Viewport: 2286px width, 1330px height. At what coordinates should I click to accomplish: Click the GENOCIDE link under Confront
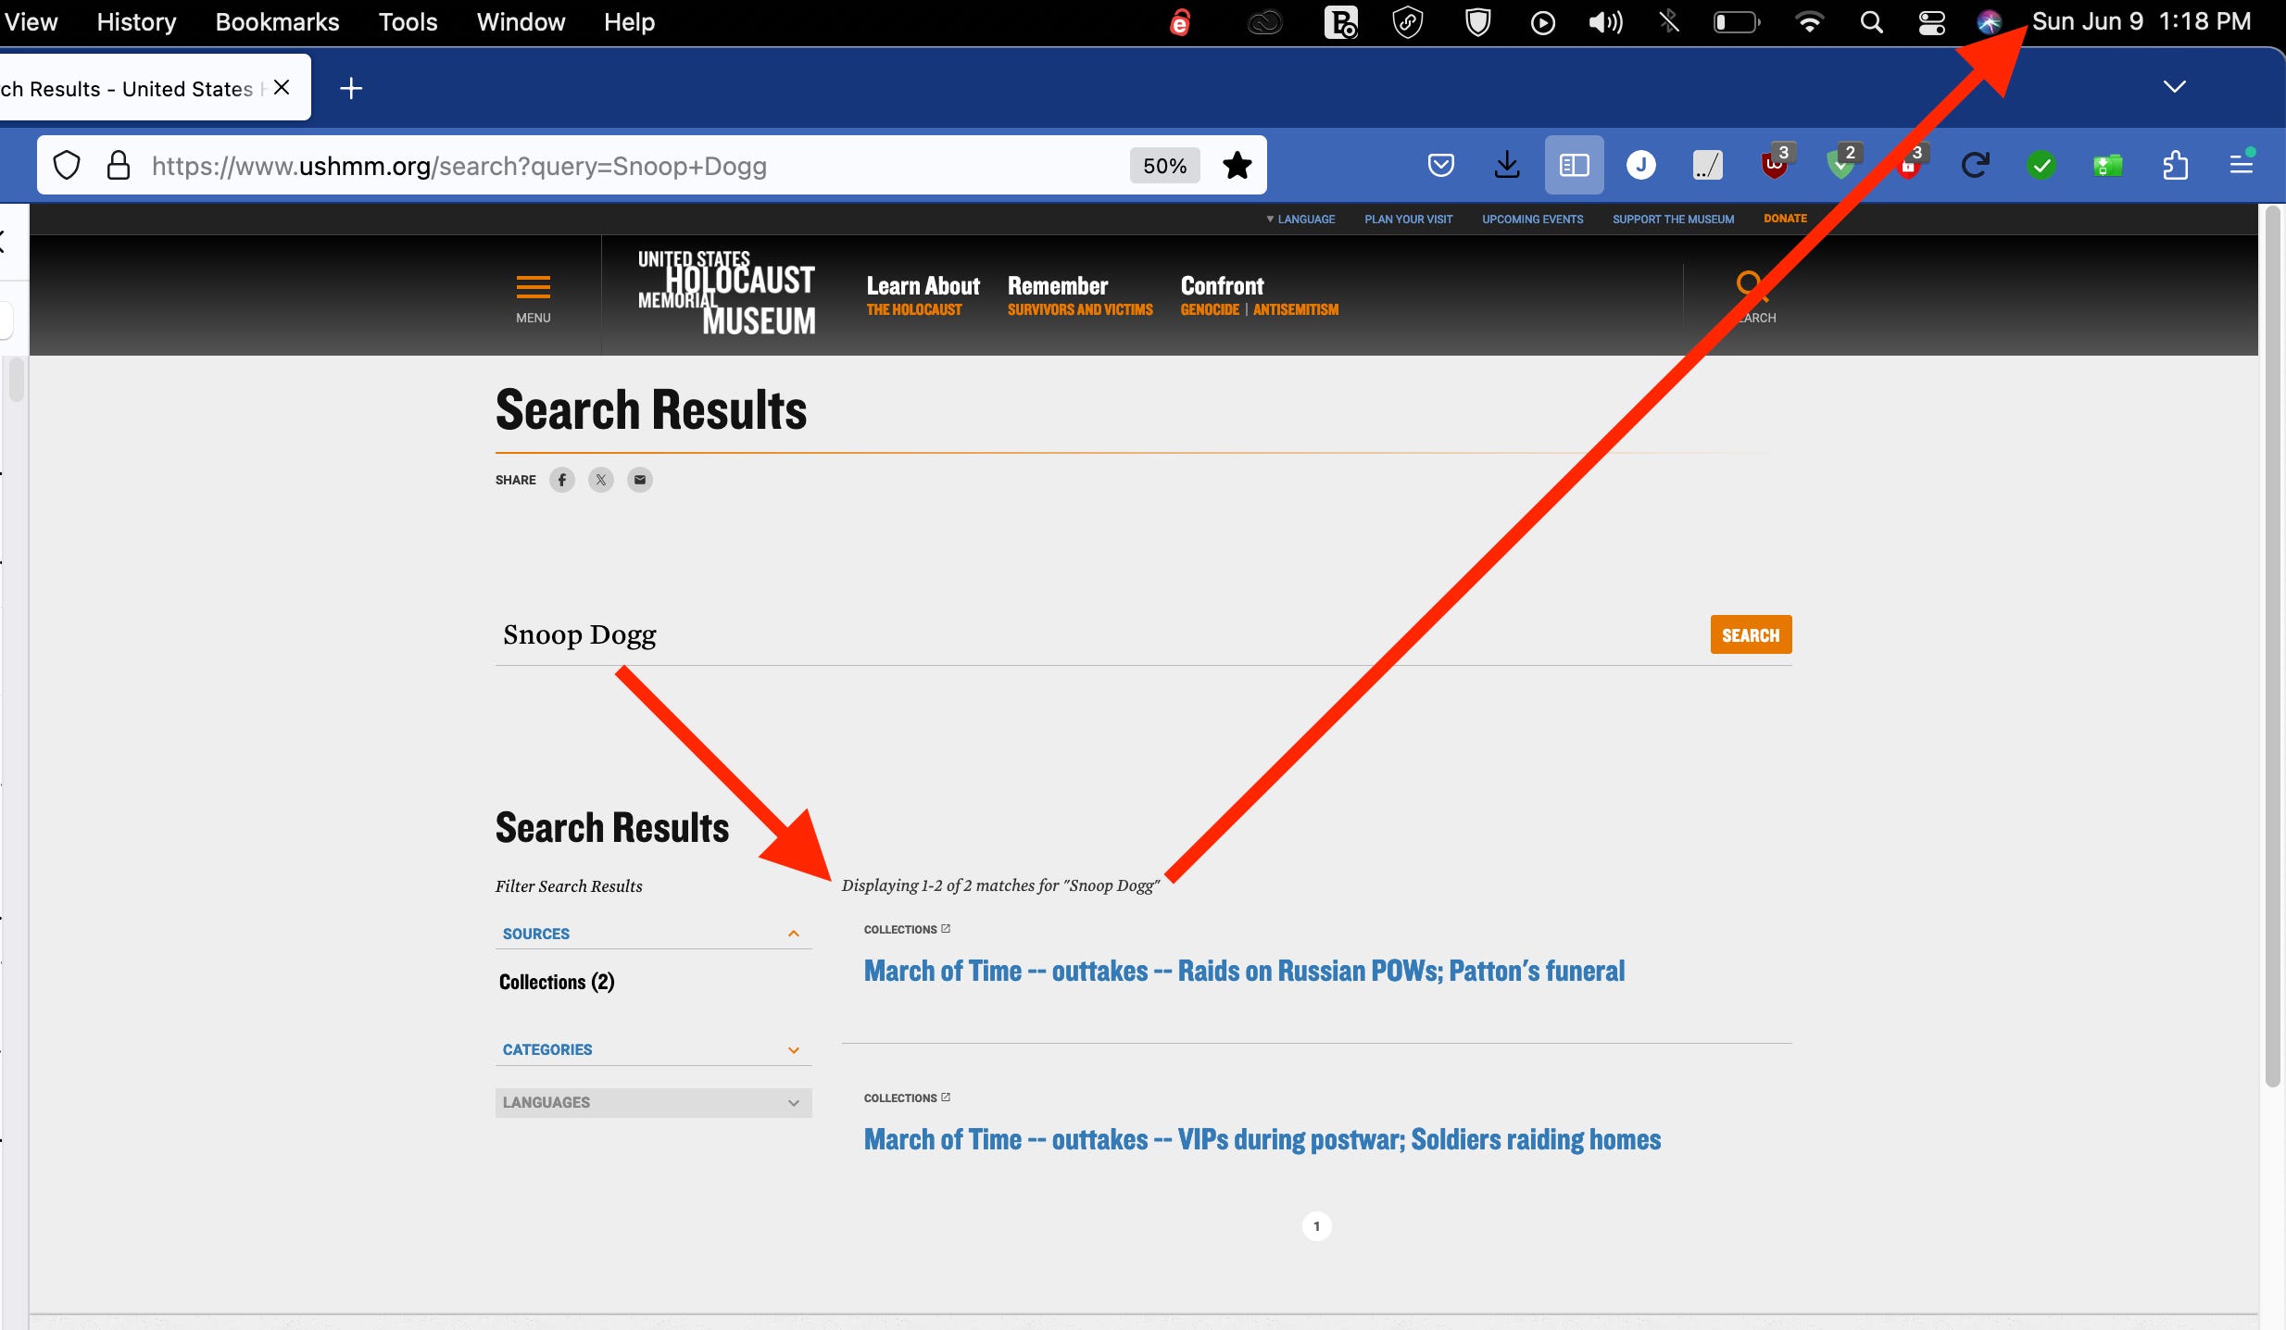1210,309
